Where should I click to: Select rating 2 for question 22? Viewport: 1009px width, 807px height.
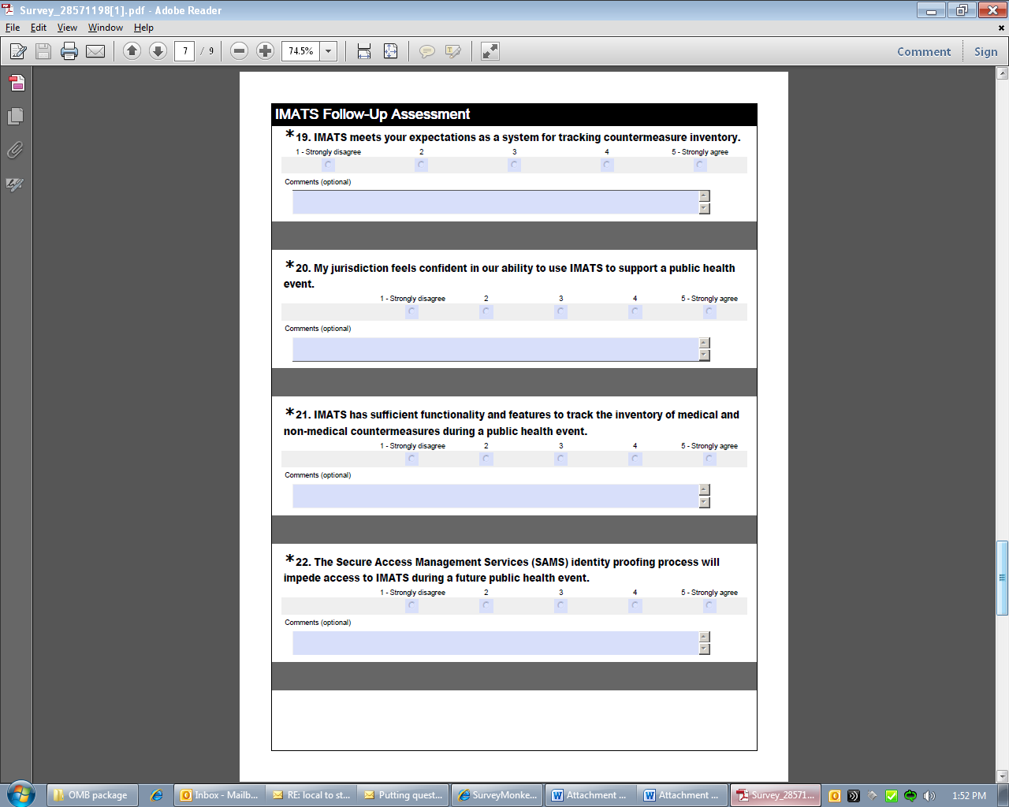(486, 606)
